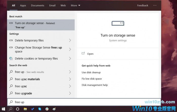This screenshot has width=177, height=112.
Task: Select Turn on storage sense best match
Action: (41, 25)
